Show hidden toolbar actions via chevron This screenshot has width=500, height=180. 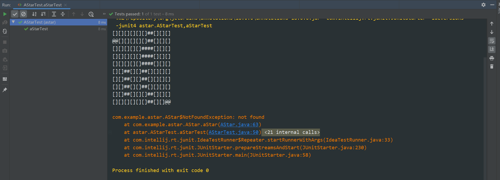point(104,14)
